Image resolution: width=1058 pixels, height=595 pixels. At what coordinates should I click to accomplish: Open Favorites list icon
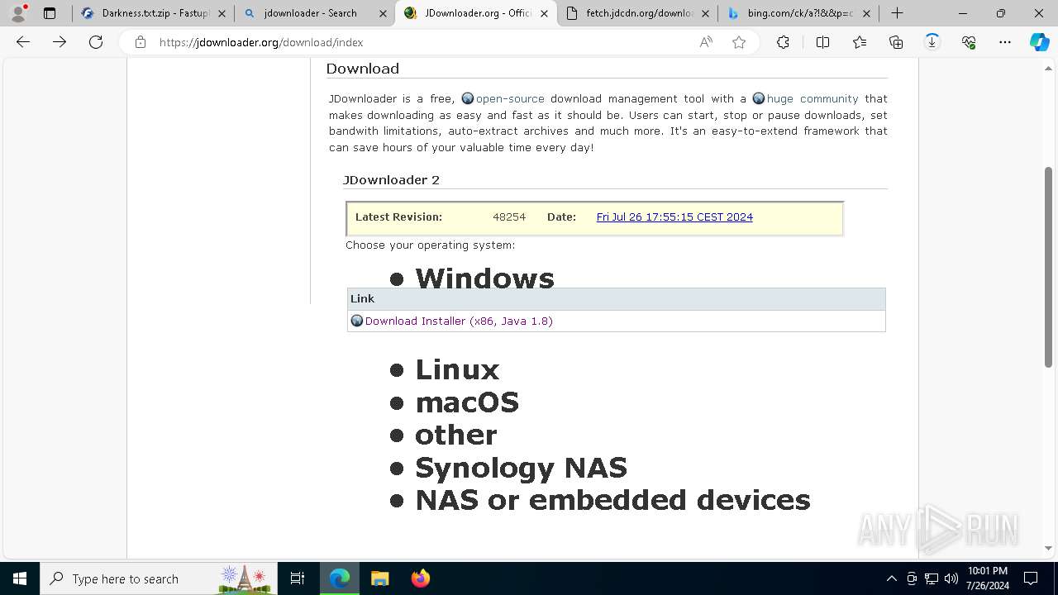click(860, 42)
